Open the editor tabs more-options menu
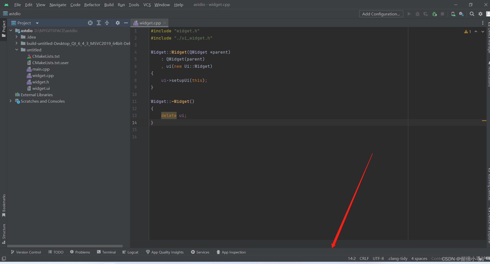 (483, 23)
